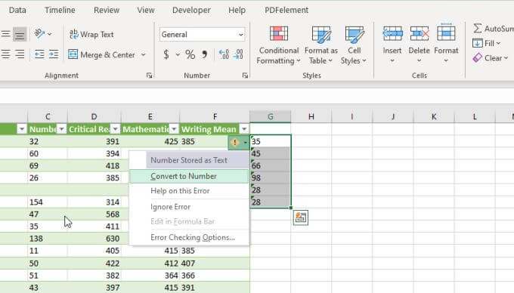This screenshot has height=293, width=514.
Task: Click cell containing 66 in column G
Action: coord(271,165)
